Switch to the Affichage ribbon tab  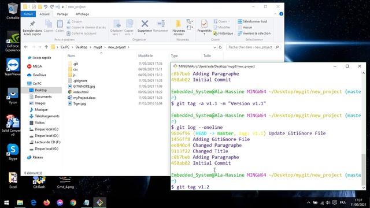pos(82,14)
